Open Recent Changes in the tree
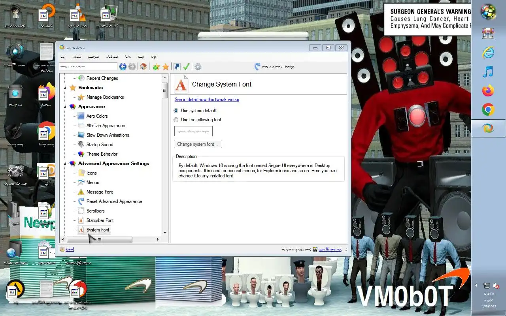This screenshot has height=316, width=506. 102,78
